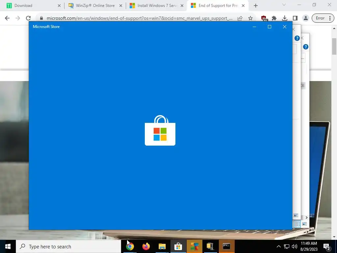This screenshot has height=253, width=337.
Task: Open the colorful puzzle app on taskbar
Action: pyautogui.click(x=194, y=246)
